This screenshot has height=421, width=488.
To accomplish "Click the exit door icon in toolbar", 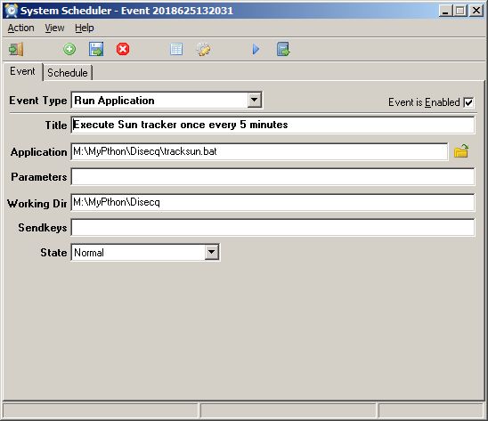I will tap(16, 50).
